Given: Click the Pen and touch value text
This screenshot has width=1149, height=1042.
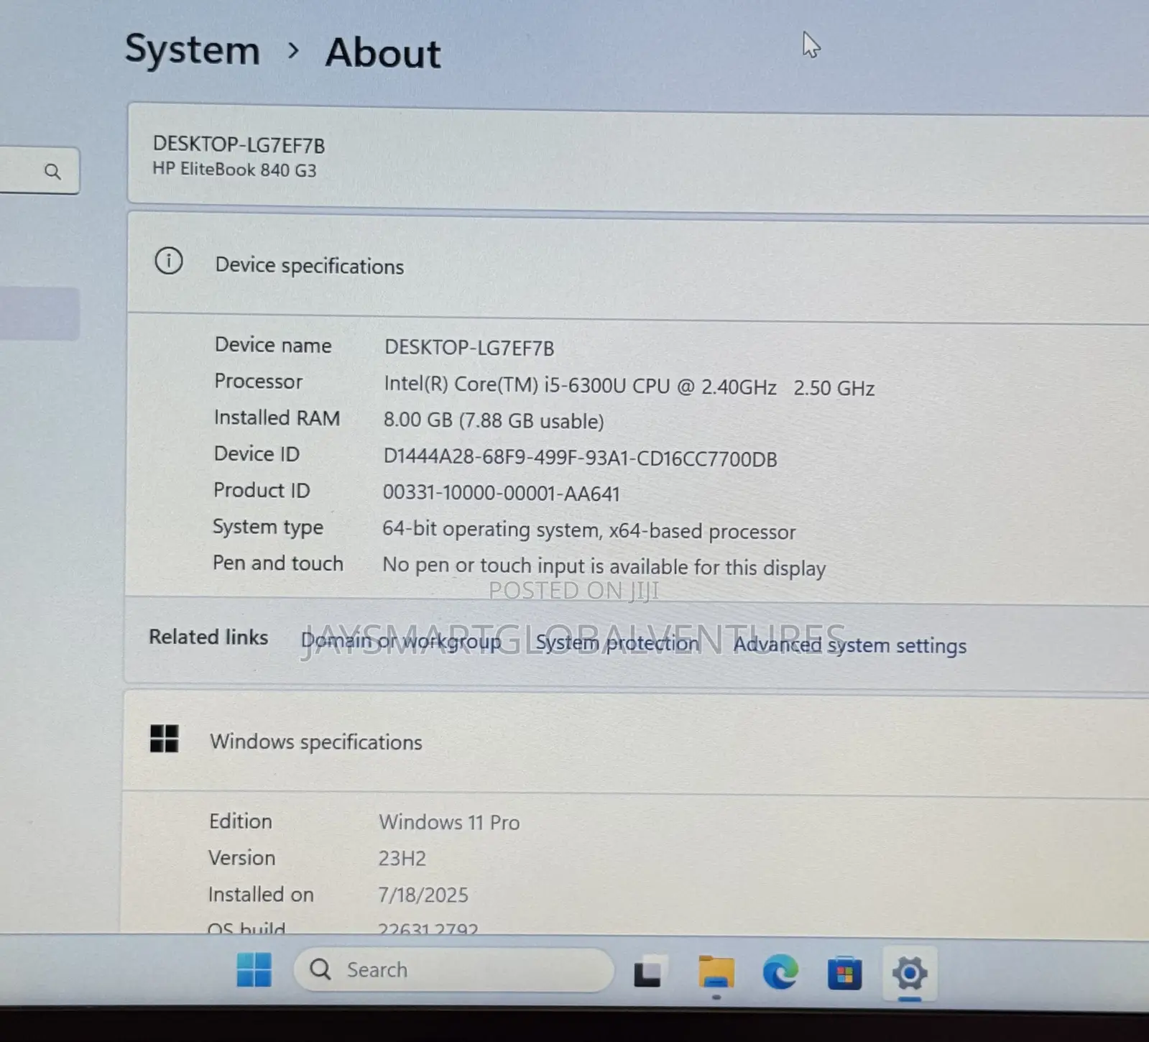Looking at the screenshot, I should tap(604, 567).
